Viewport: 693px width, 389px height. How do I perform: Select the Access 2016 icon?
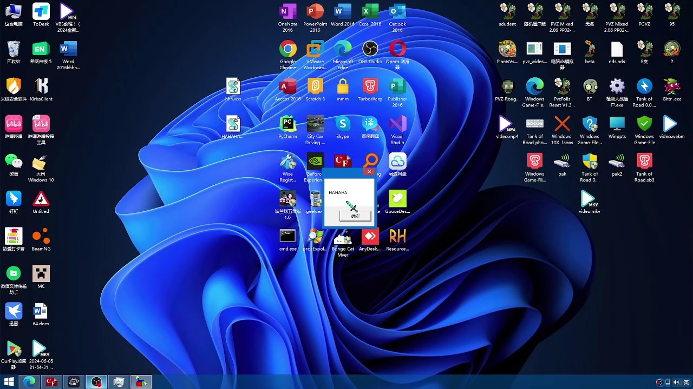click(x=287, y=90)
